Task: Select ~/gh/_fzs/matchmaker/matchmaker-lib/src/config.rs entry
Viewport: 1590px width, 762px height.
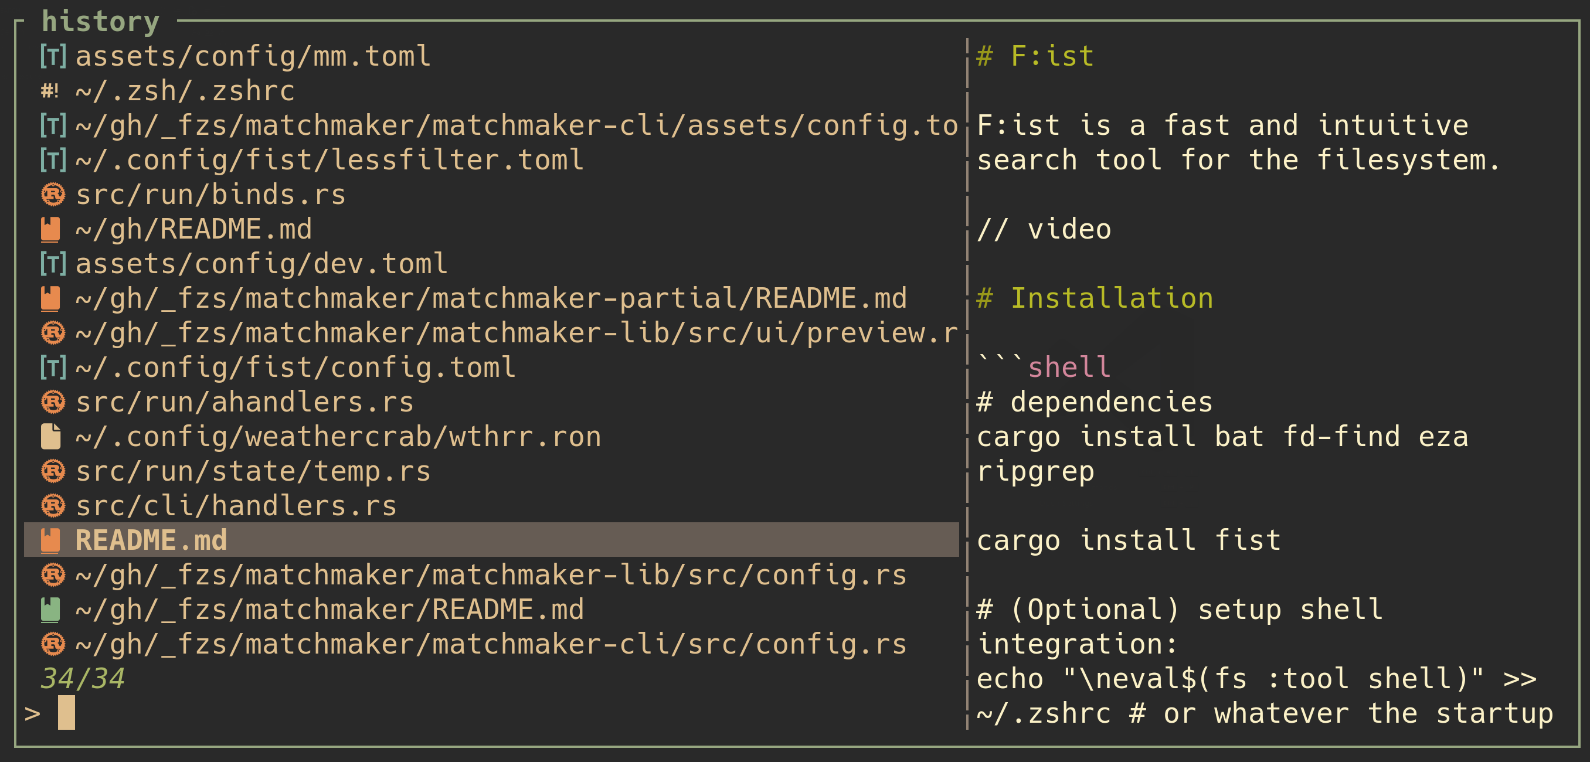Action: (491, 574)
